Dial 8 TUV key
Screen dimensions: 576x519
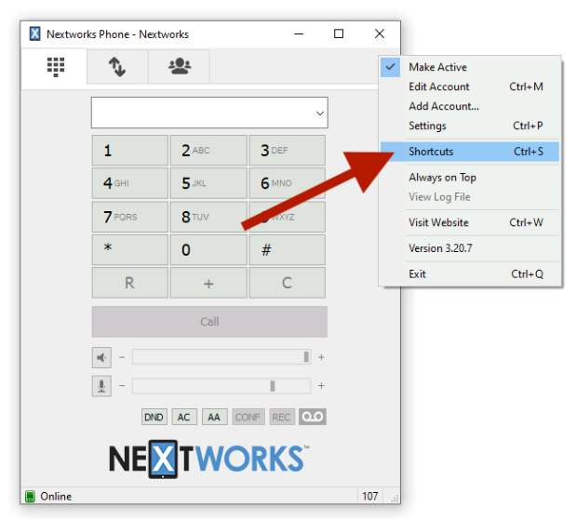[208, 217]
